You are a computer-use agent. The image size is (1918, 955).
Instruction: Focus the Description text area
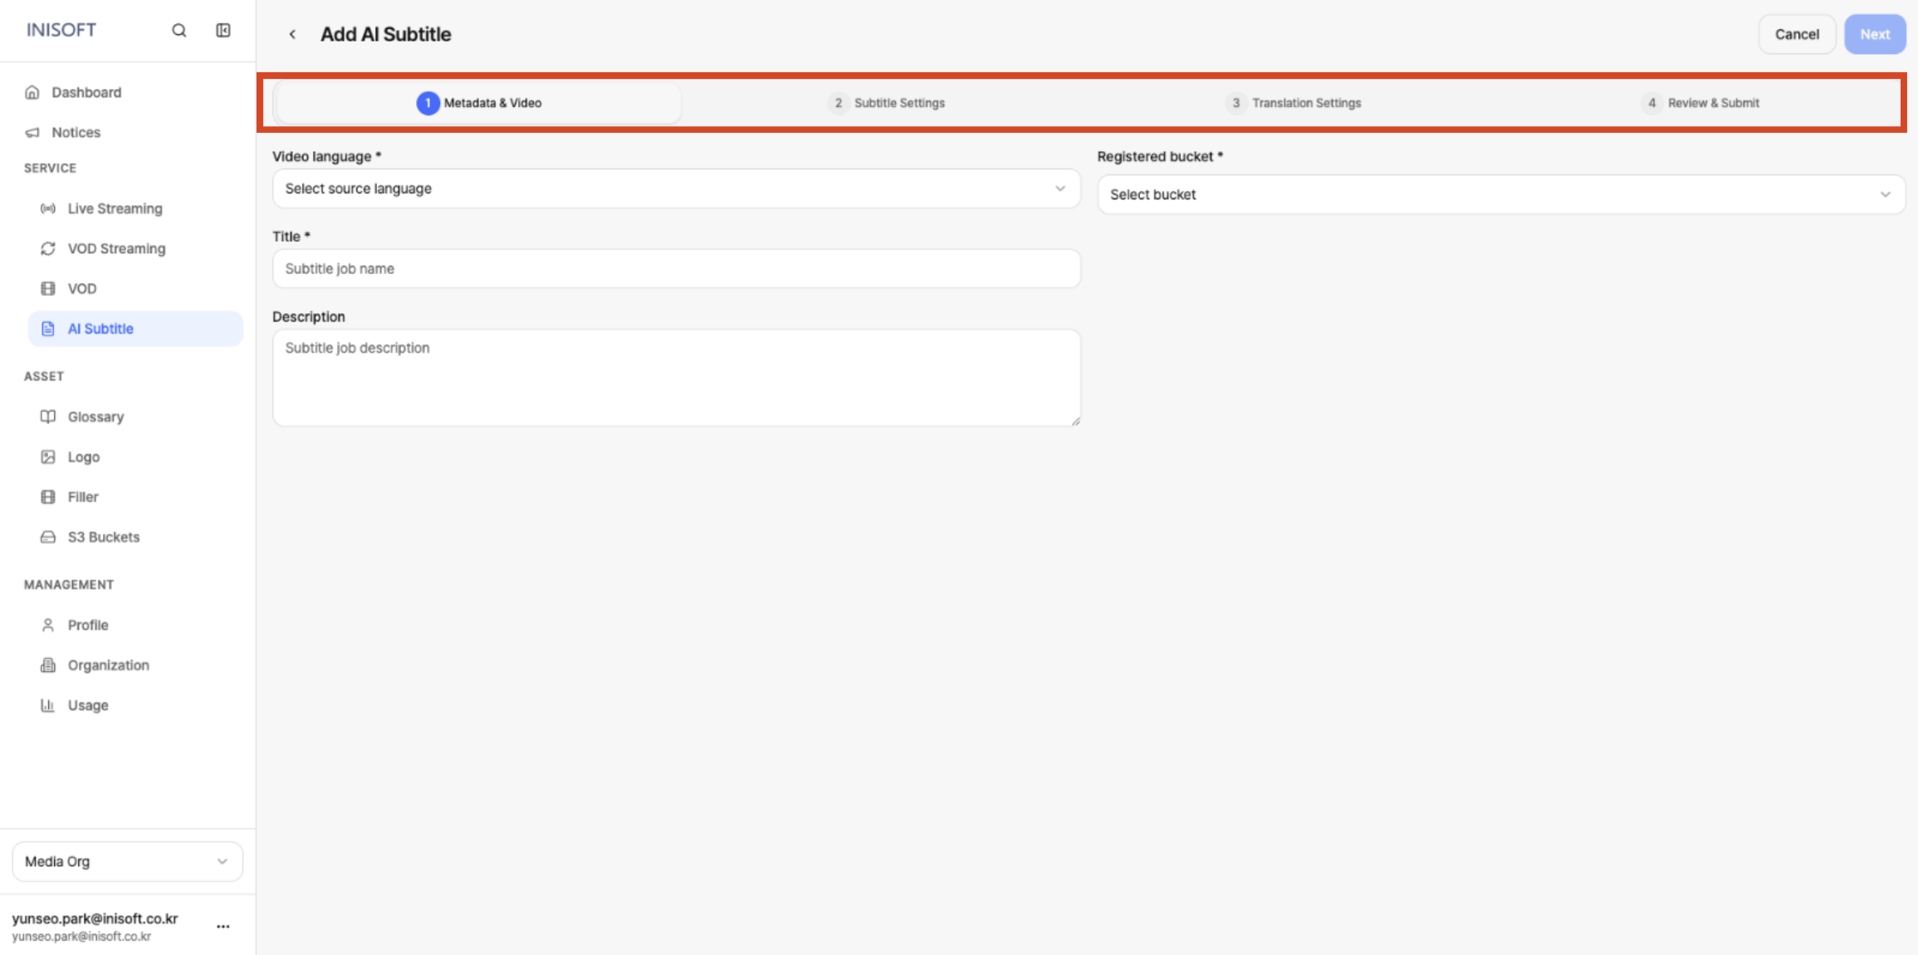tap(677, 378)
